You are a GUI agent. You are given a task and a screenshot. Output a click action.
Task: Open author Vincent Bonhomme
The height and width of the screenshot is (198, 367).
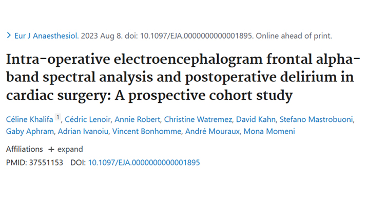(147, 131)
